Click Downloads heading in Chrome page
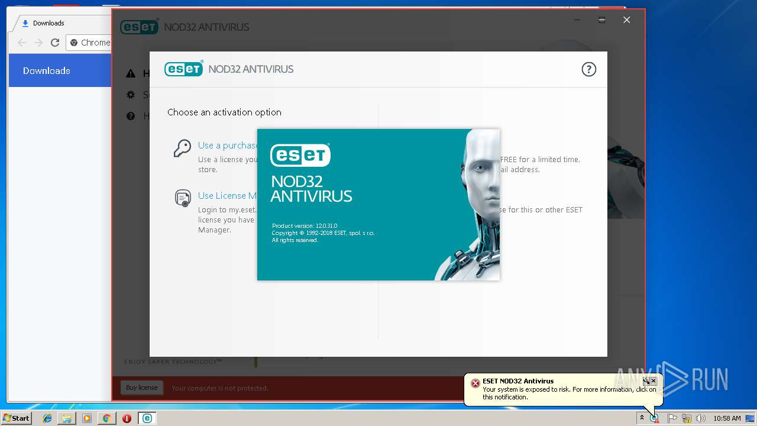757x426 pixels. pyautogui.click(x=47, y=70)
